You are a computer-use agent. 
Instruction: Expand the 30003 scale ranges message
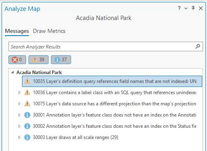(19, 137)
